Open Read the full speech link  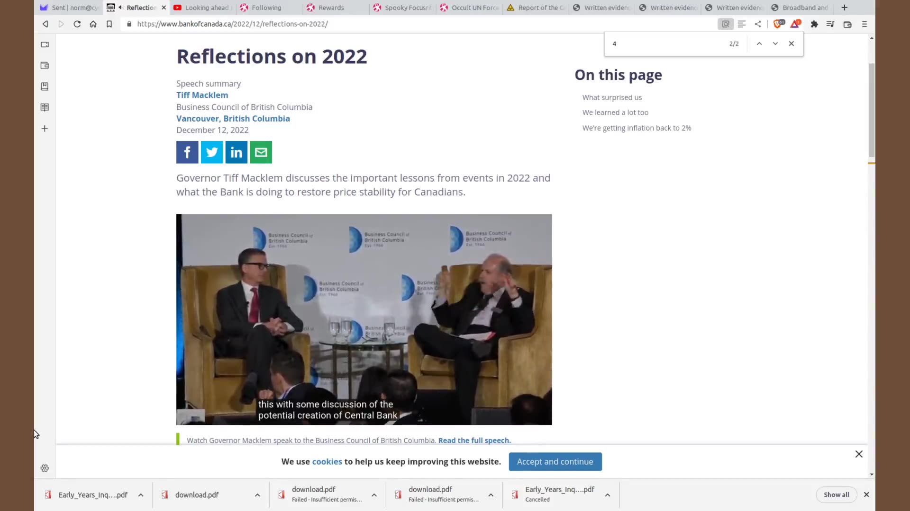click(474, 441)
